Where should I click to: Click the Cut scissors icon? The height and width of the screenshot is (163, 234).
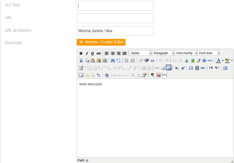pyautogui.click(x=81, y=61)
